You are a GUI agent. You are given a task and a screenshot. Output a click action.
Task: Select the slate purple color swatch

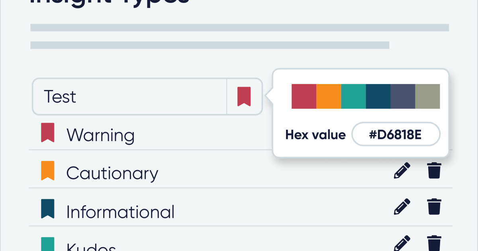pos(403,96)
